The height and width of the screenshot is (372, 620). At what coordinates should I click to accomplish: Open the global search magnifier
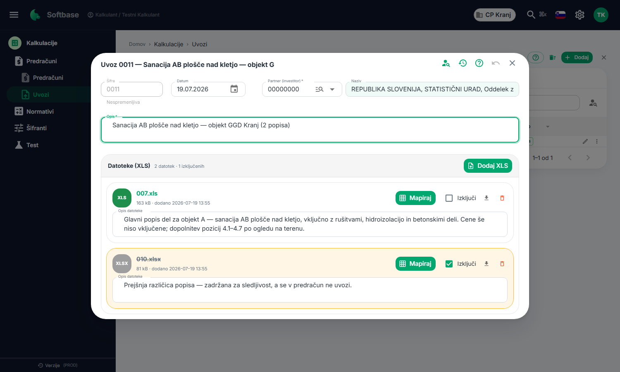pyautogui.click(x=531, y=14)
